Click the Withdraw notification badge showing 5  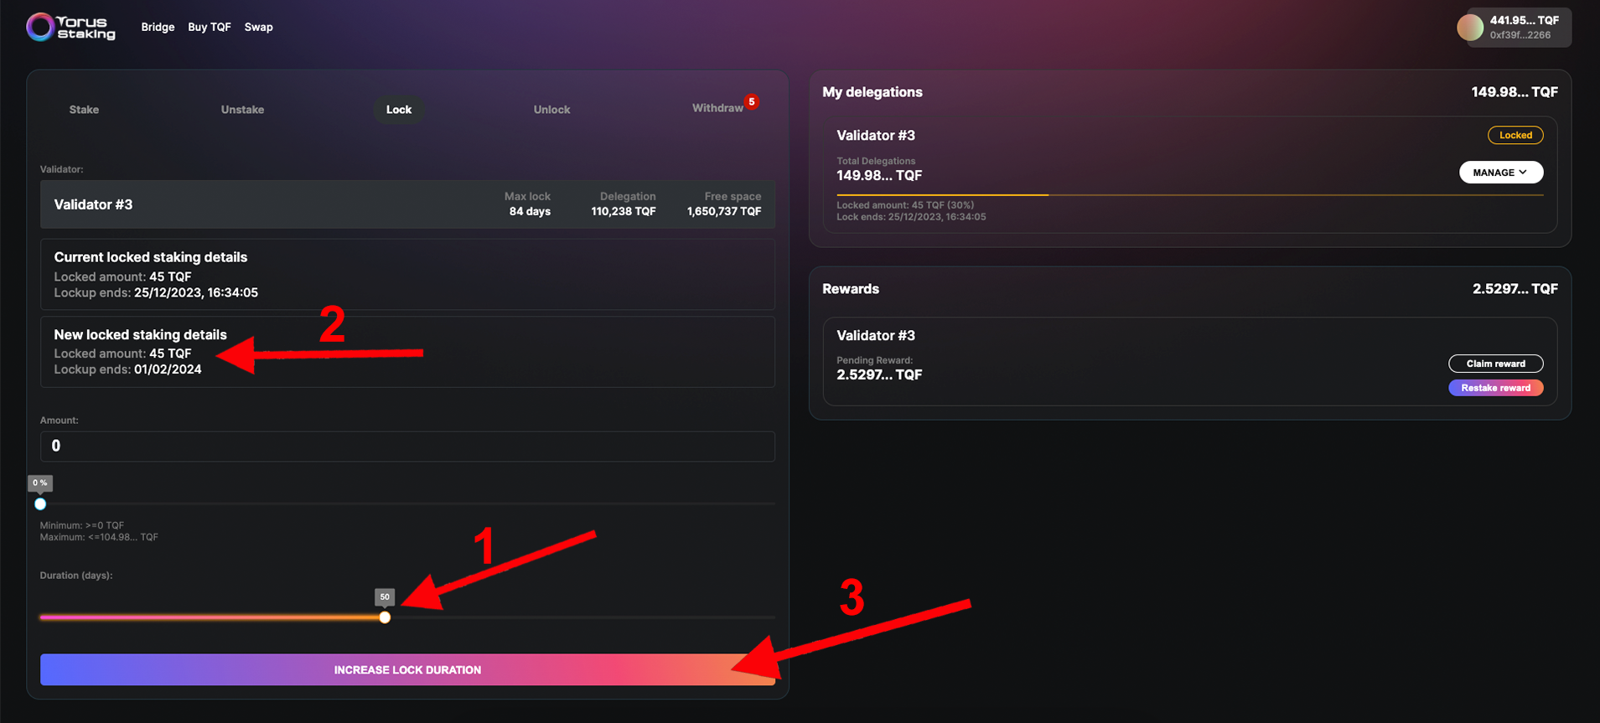tap(752, 101)
